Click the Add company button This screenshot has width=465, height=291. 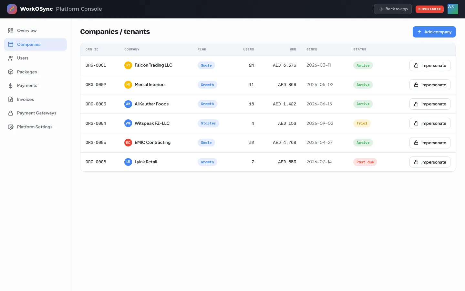tap(434, 32)
